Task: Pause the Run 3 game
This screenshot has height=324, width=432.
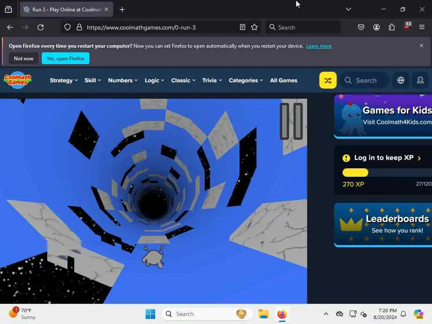Action: 291,121
